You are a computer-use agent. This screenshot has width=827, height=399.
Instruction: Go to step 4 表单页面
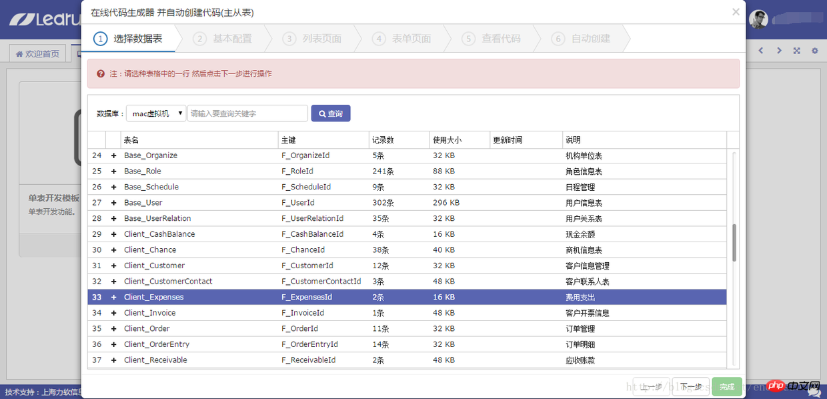(401, 39)
